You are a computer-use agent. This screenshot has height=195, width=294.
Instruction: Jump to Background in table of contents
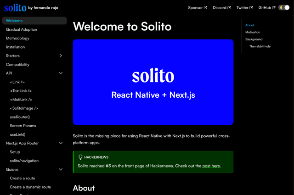[254, 39]
